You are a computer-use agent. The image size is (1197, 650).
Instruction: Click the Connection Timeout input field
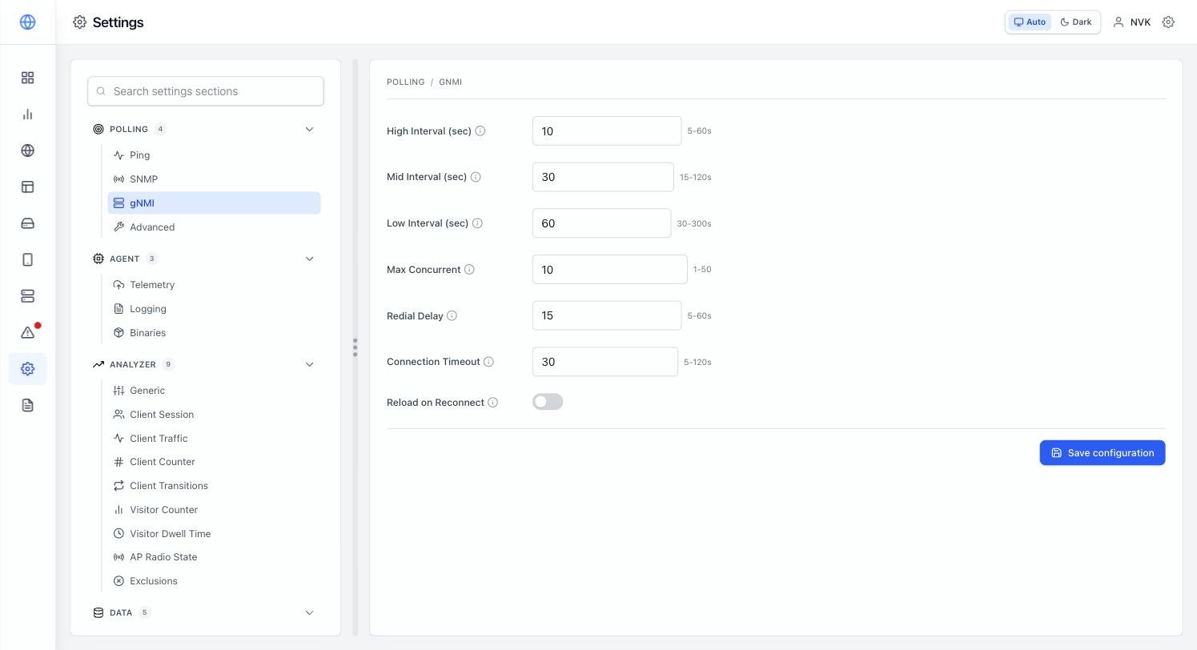click(605, 362)
